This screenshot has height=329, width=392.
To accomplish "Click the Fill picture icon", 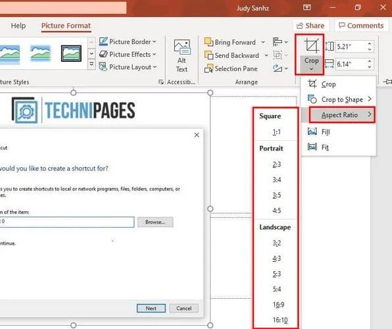I will [x=312, y=132].
